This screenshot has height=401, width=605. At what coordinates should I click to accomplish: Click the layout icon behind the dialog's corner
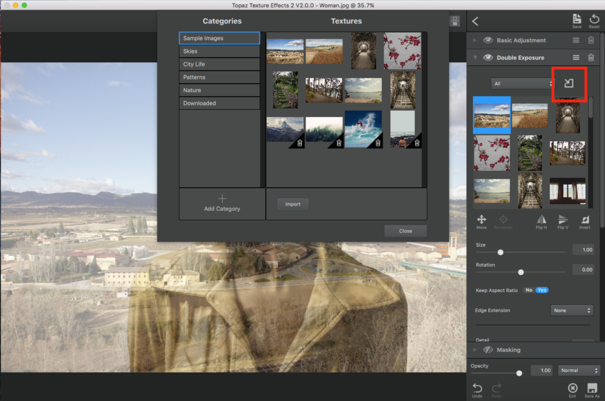455,21
